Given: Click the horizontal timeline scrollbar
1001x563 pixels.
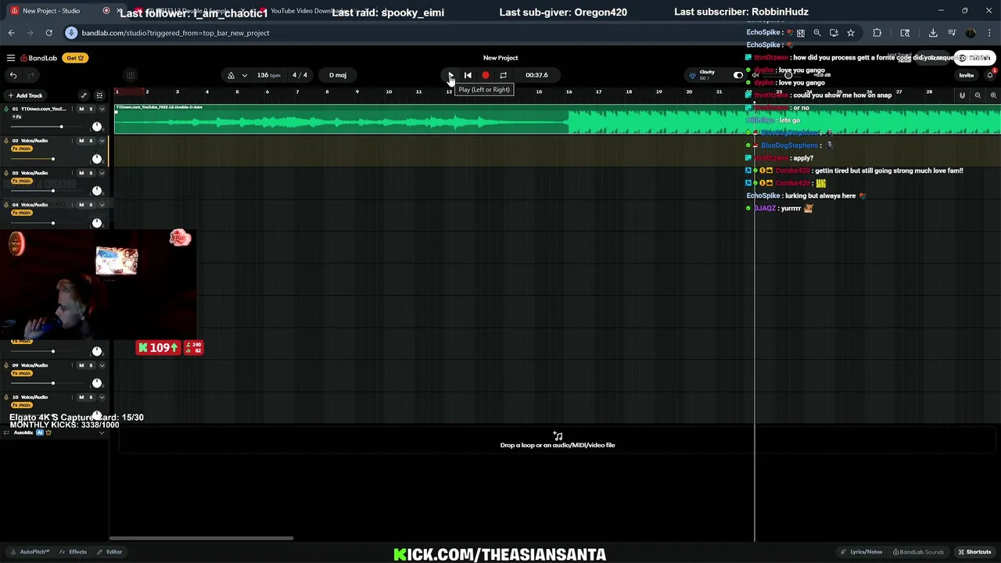Looking at the screenshot, I should coord(202,538).
